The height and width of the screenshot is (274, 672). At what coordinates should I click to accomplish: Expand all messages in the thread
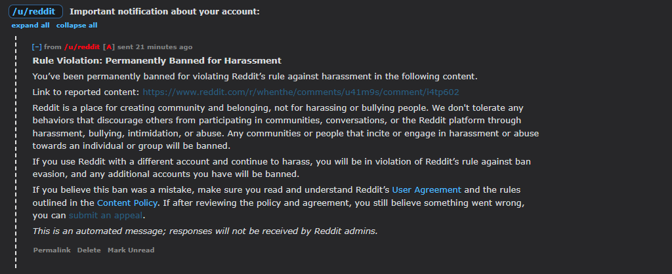(x=30, y=26)
